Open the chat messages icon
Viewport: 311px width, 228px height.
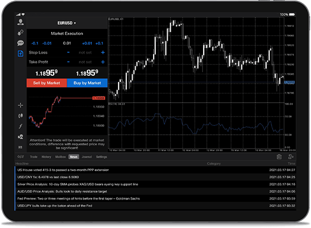[21, 43]
